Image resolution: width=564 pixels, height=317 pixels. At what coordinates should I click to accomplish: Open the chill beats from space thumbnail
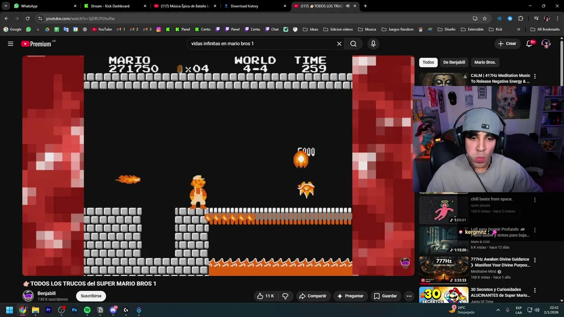(444, 210)
